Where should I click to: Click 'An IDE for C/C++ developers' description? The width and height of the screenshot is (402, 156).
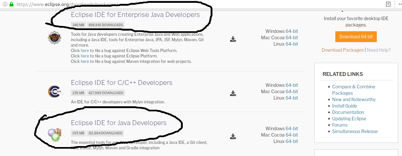(118, 102)
